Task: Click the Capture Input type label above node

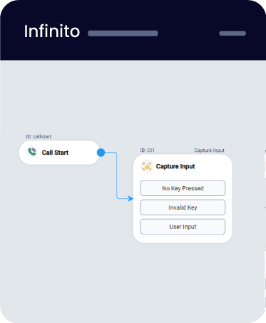Action: coord(209,150)
